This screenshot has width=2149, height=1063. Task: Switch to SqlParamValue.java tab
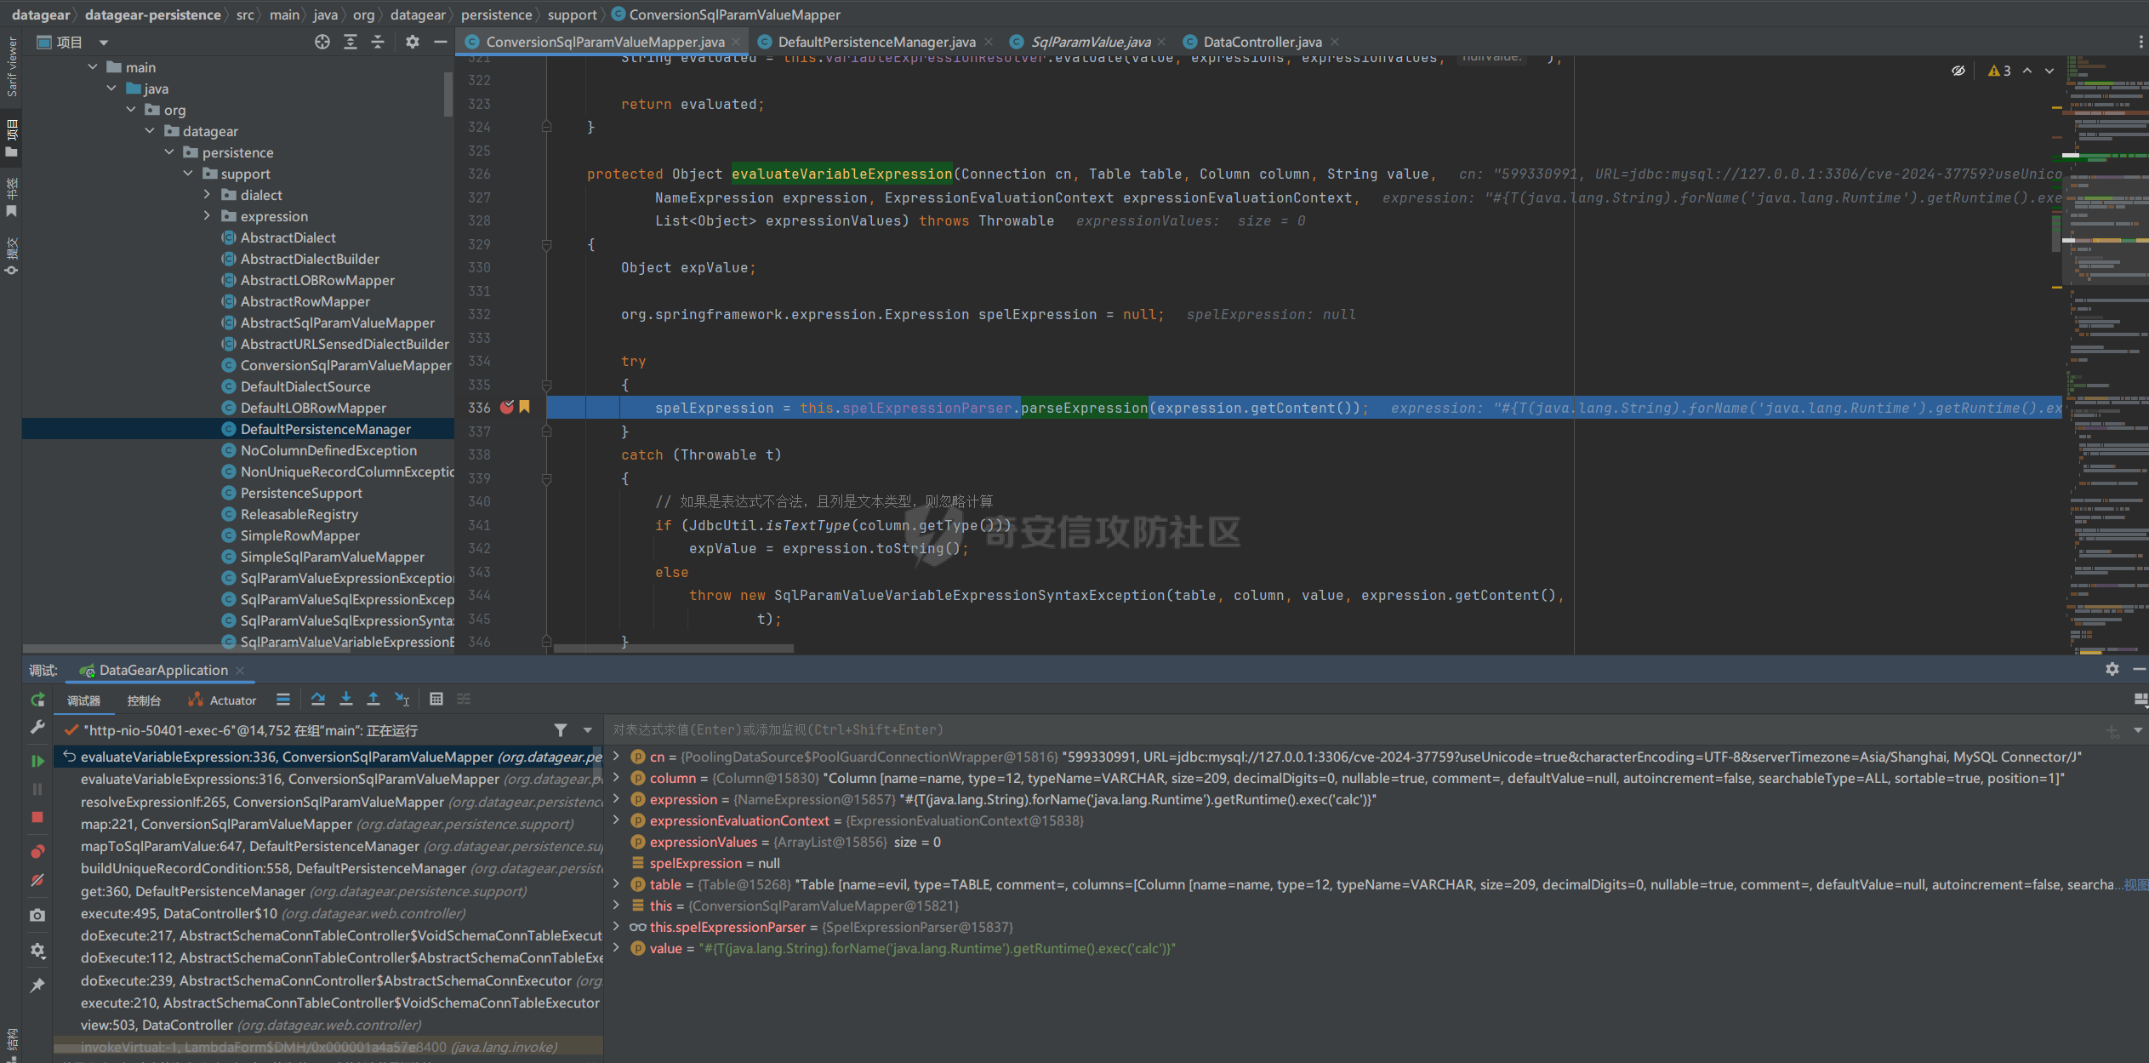pyautogui.click(x=1090, y=42)
